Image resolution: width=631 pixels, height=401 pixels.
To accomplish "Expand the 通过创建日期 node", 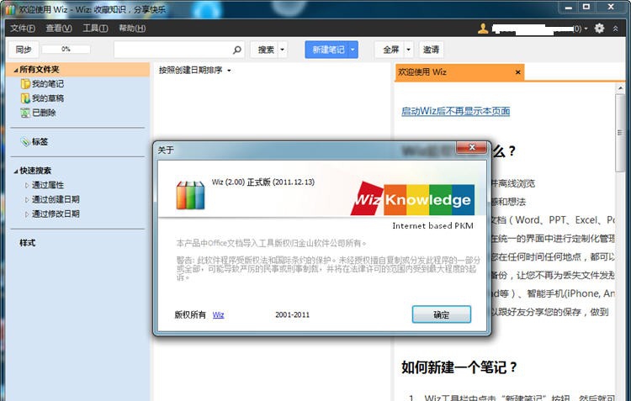I will tap(27, 200).
